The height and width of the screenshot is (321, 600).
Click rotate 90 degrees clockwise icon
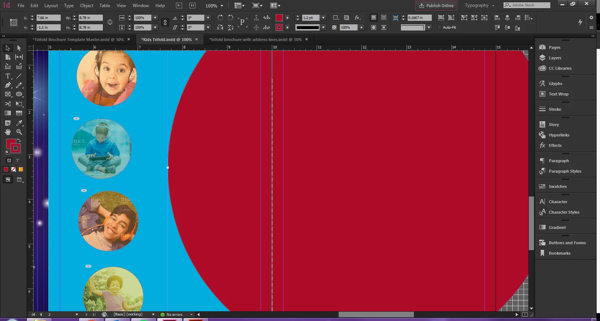[x=220, y=18]
